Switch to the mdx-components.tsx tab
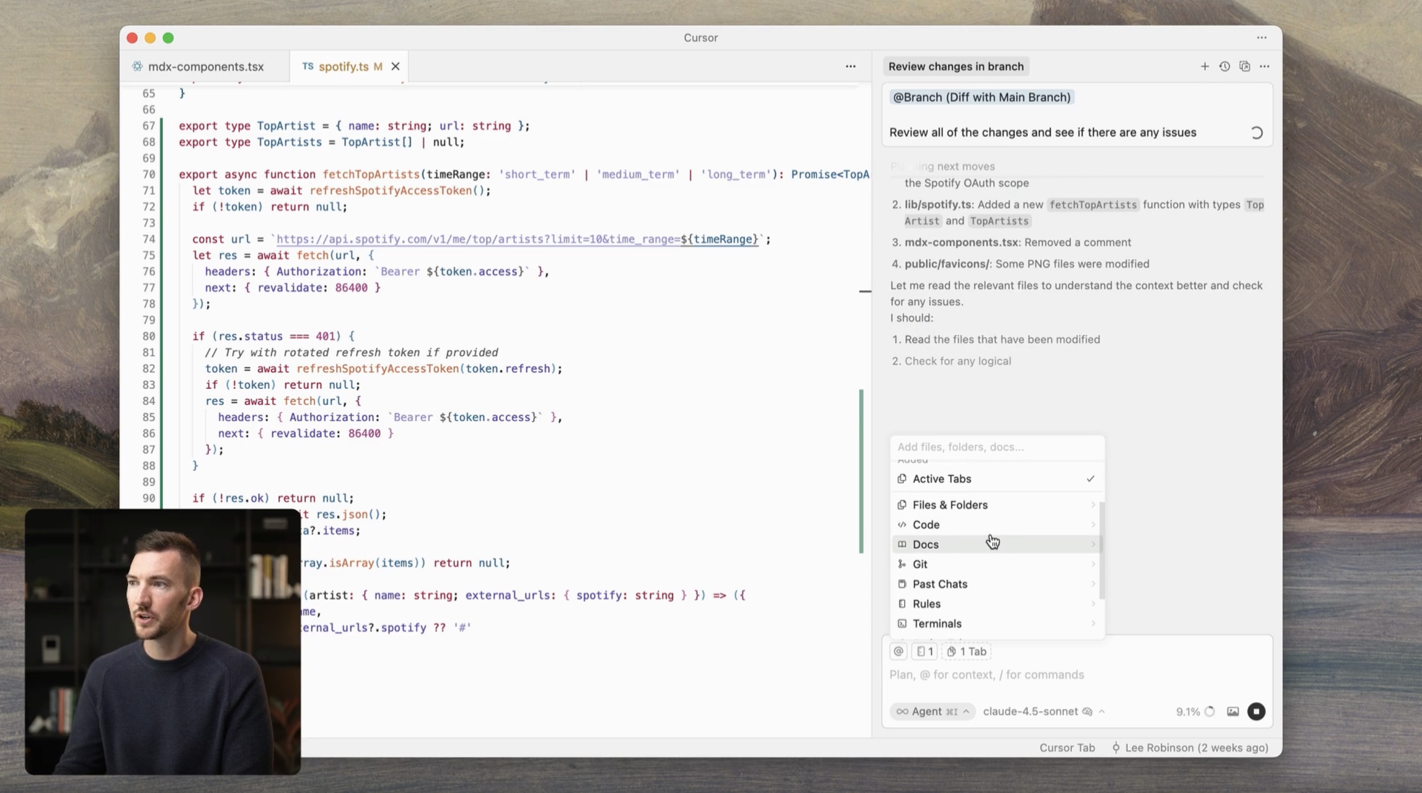1422x793 pixels. tap(206, 66)
